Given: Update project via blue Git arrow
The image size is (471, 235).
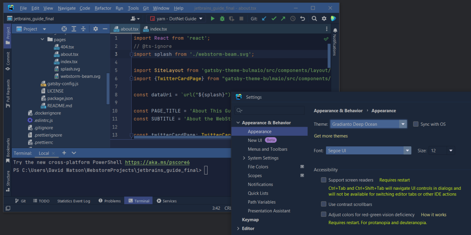Looking at the screenshot, I should point(264,19).
